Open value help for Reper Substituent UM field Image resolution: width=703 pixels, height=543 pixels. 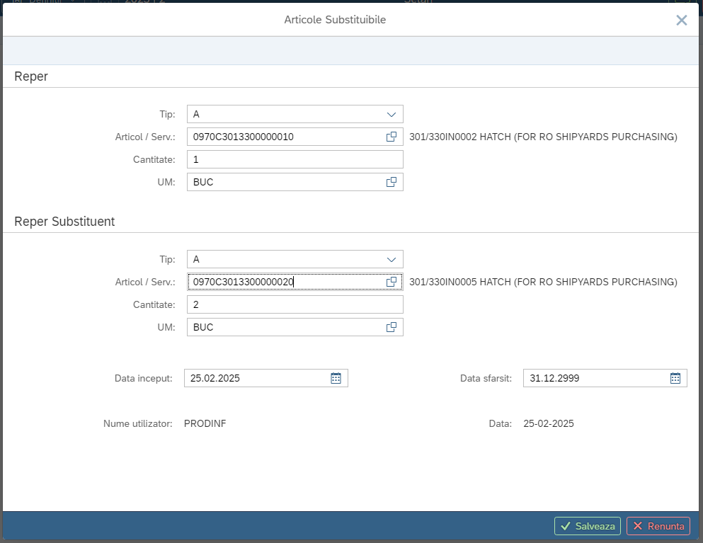391,327
